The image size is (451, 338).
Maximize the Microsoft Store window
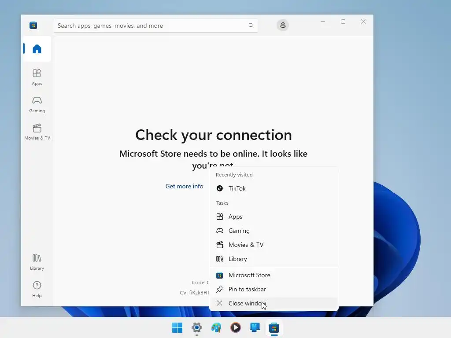click(x=343, y=22)
